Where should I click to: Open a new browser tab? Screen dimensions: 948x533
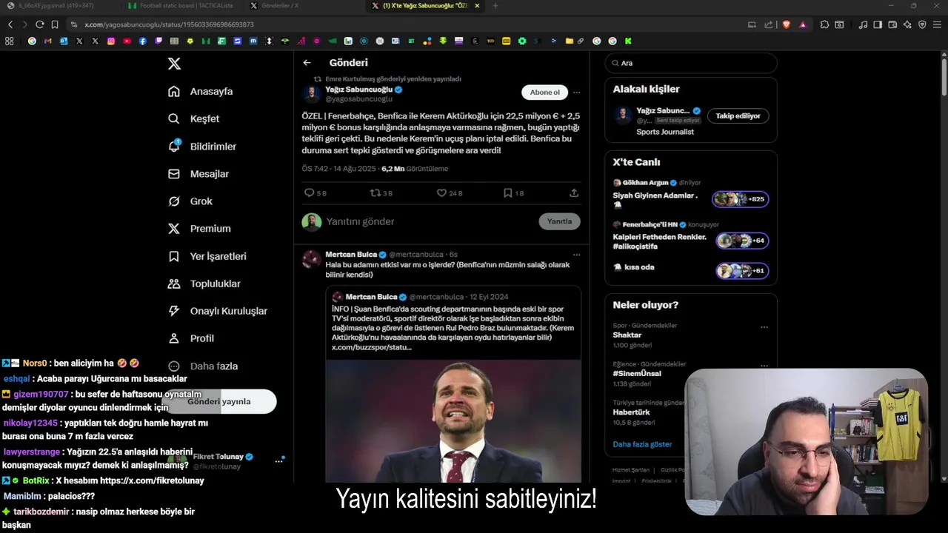(495, 5)
